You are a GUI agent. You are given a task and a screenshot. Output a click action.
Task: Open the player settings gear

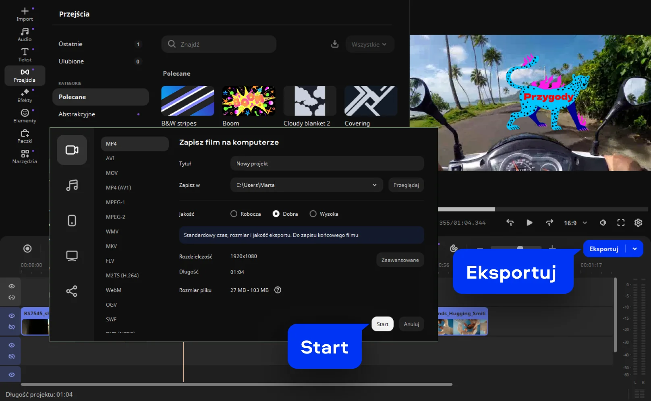coord(638,223)
